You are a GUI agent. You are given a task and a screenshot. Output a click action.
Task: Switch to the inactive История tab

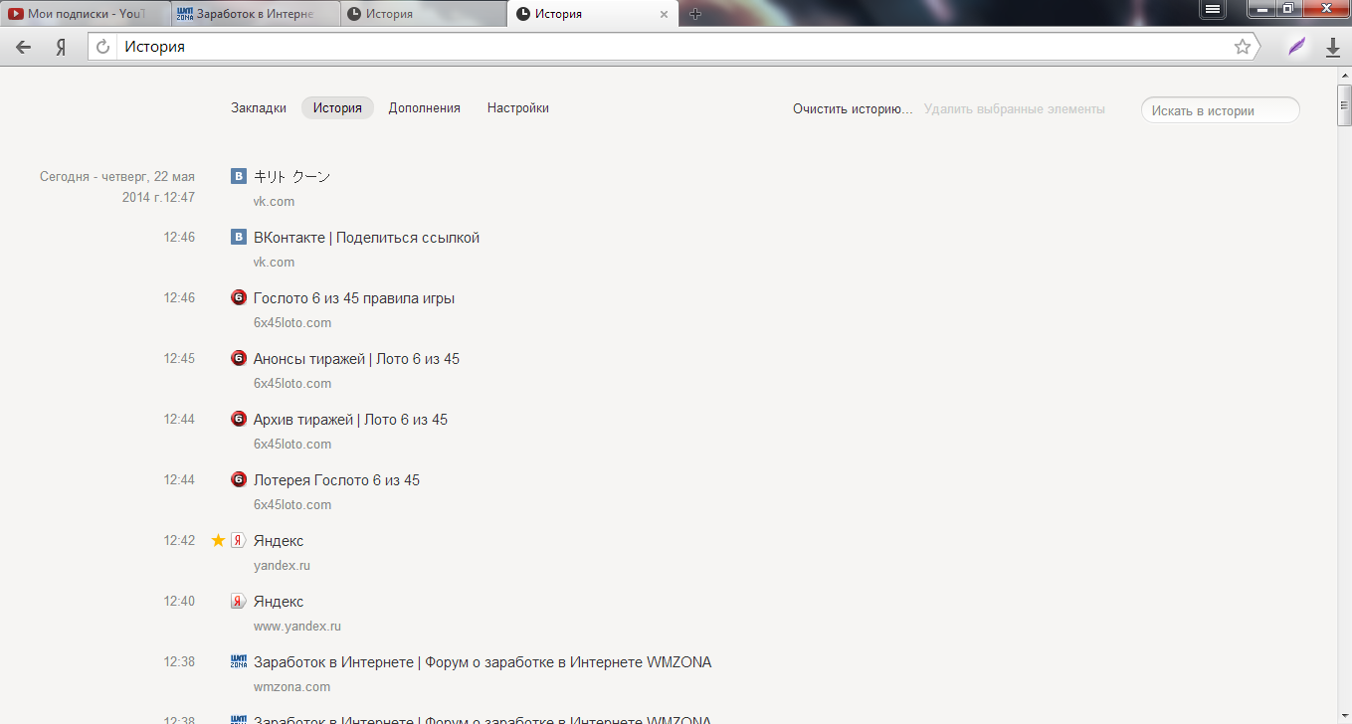(423, 14)
